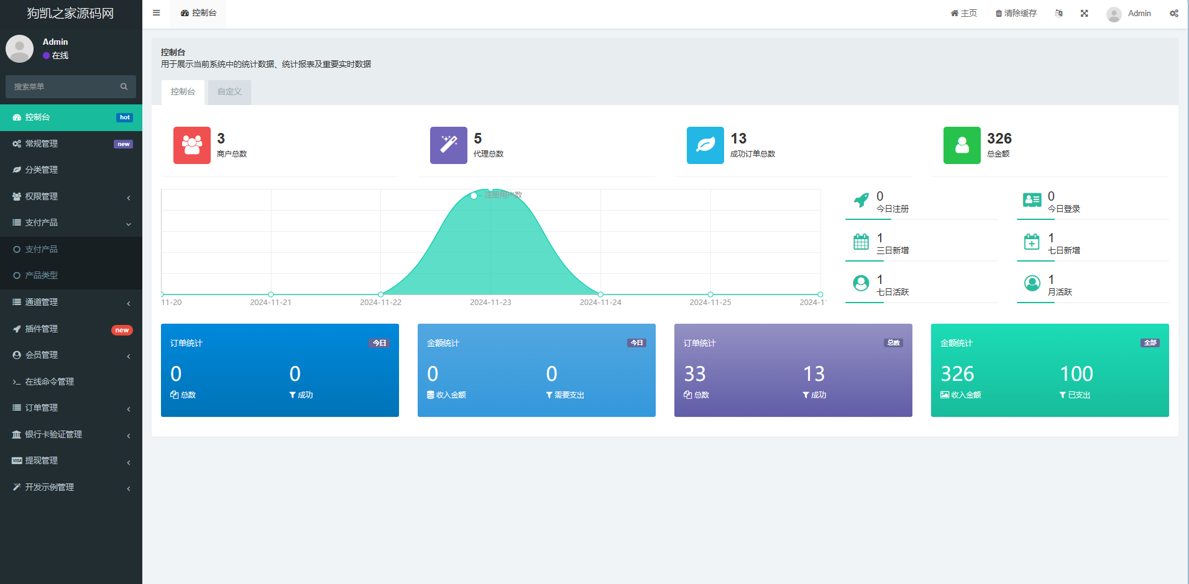Click the 清除缓存 button in header
Image resolution: width=1189 pixels, height=584 pixels.
click(x=1016, y=13)
